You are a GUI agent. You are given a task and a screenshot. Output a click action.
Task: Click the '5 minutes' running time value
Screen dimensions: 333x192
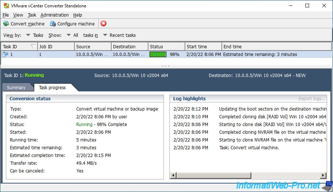tap(86, 140)
